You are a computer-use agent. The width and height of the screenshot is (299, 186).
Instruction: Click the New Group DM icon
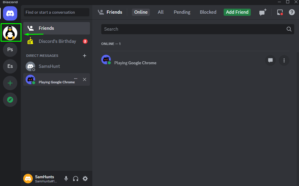point(263,12)
